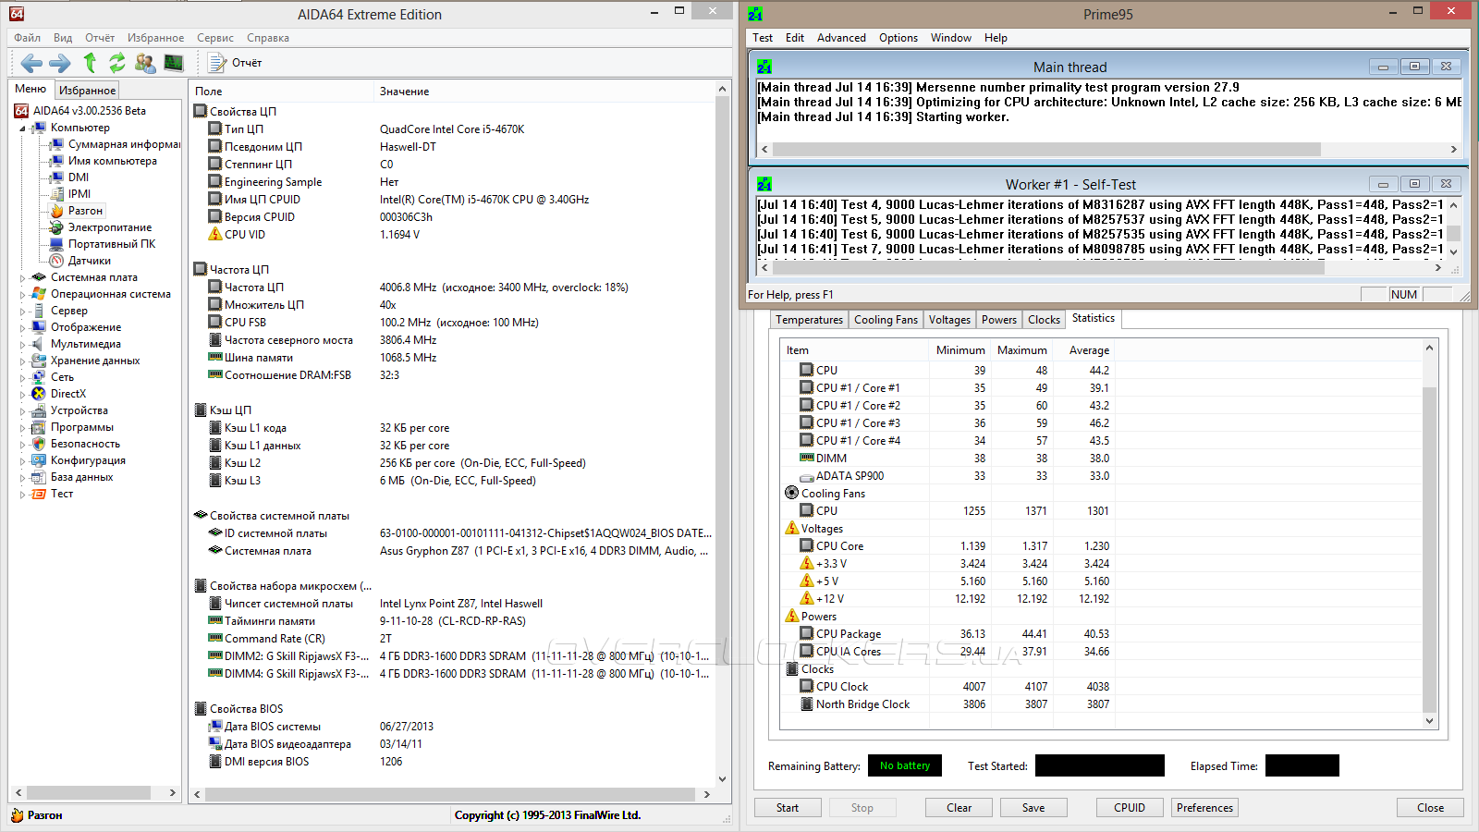Click the Отчёт report toolbar icon
The width and height of the screenshot is (1479, 832).
(x=236, y=63)
